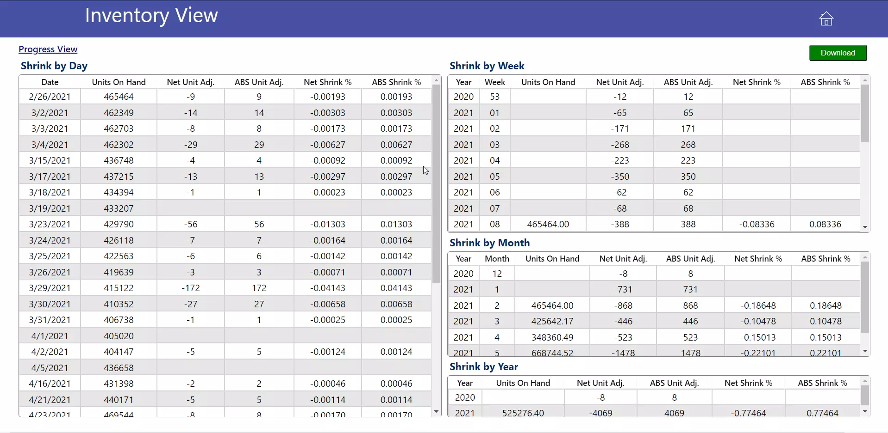
Task: Click monthly units on hand 425642.17
Action: 552,321
